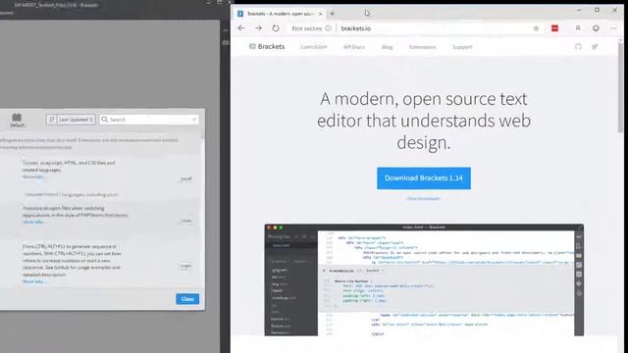Open the Support nav item

pyautogui.click(x=462, y=47)
